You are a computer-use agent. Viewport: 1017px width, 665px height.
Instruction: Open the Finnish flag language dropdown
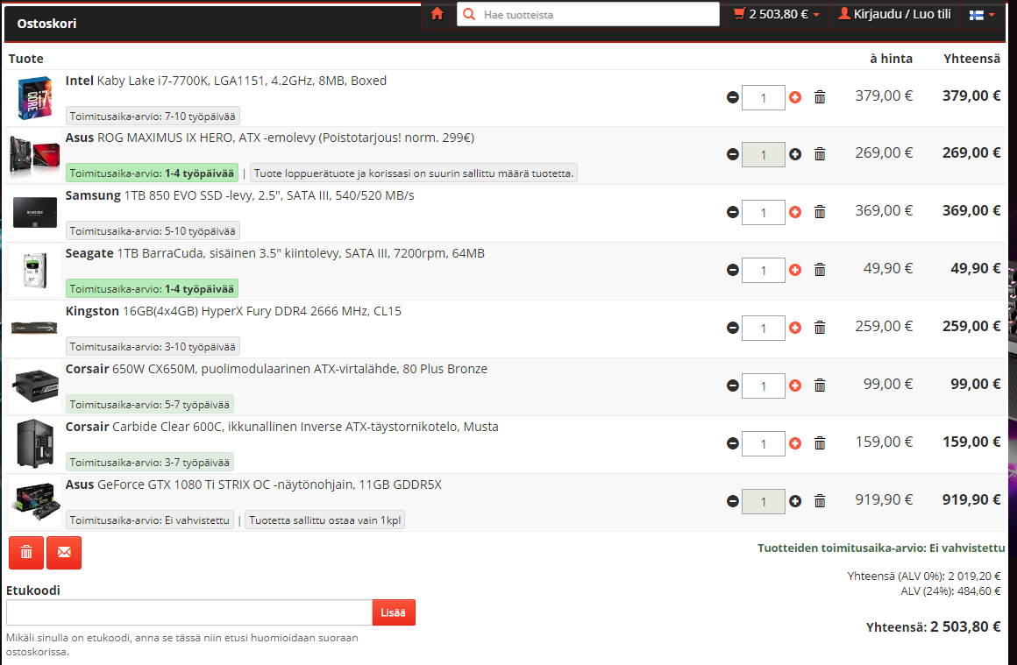click(x=982, y=14)
